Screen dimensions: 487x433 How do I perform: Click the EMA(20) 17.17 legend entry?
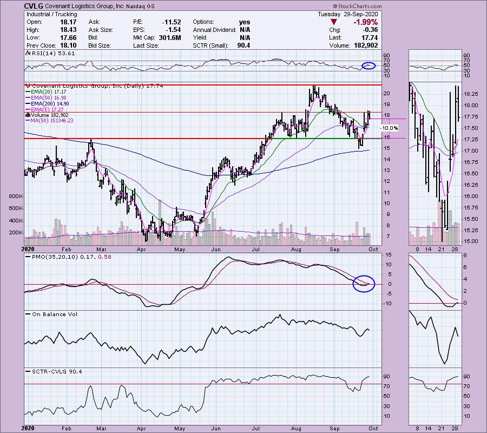pos(46,92)
